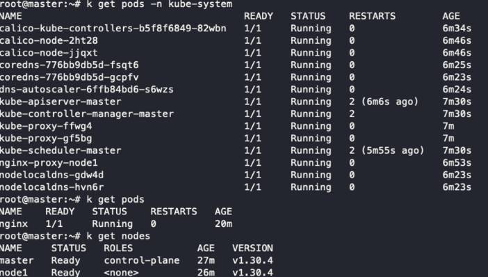Click the VERSION column header in nodes table
The image size is (488, 277).
(252, 248)
